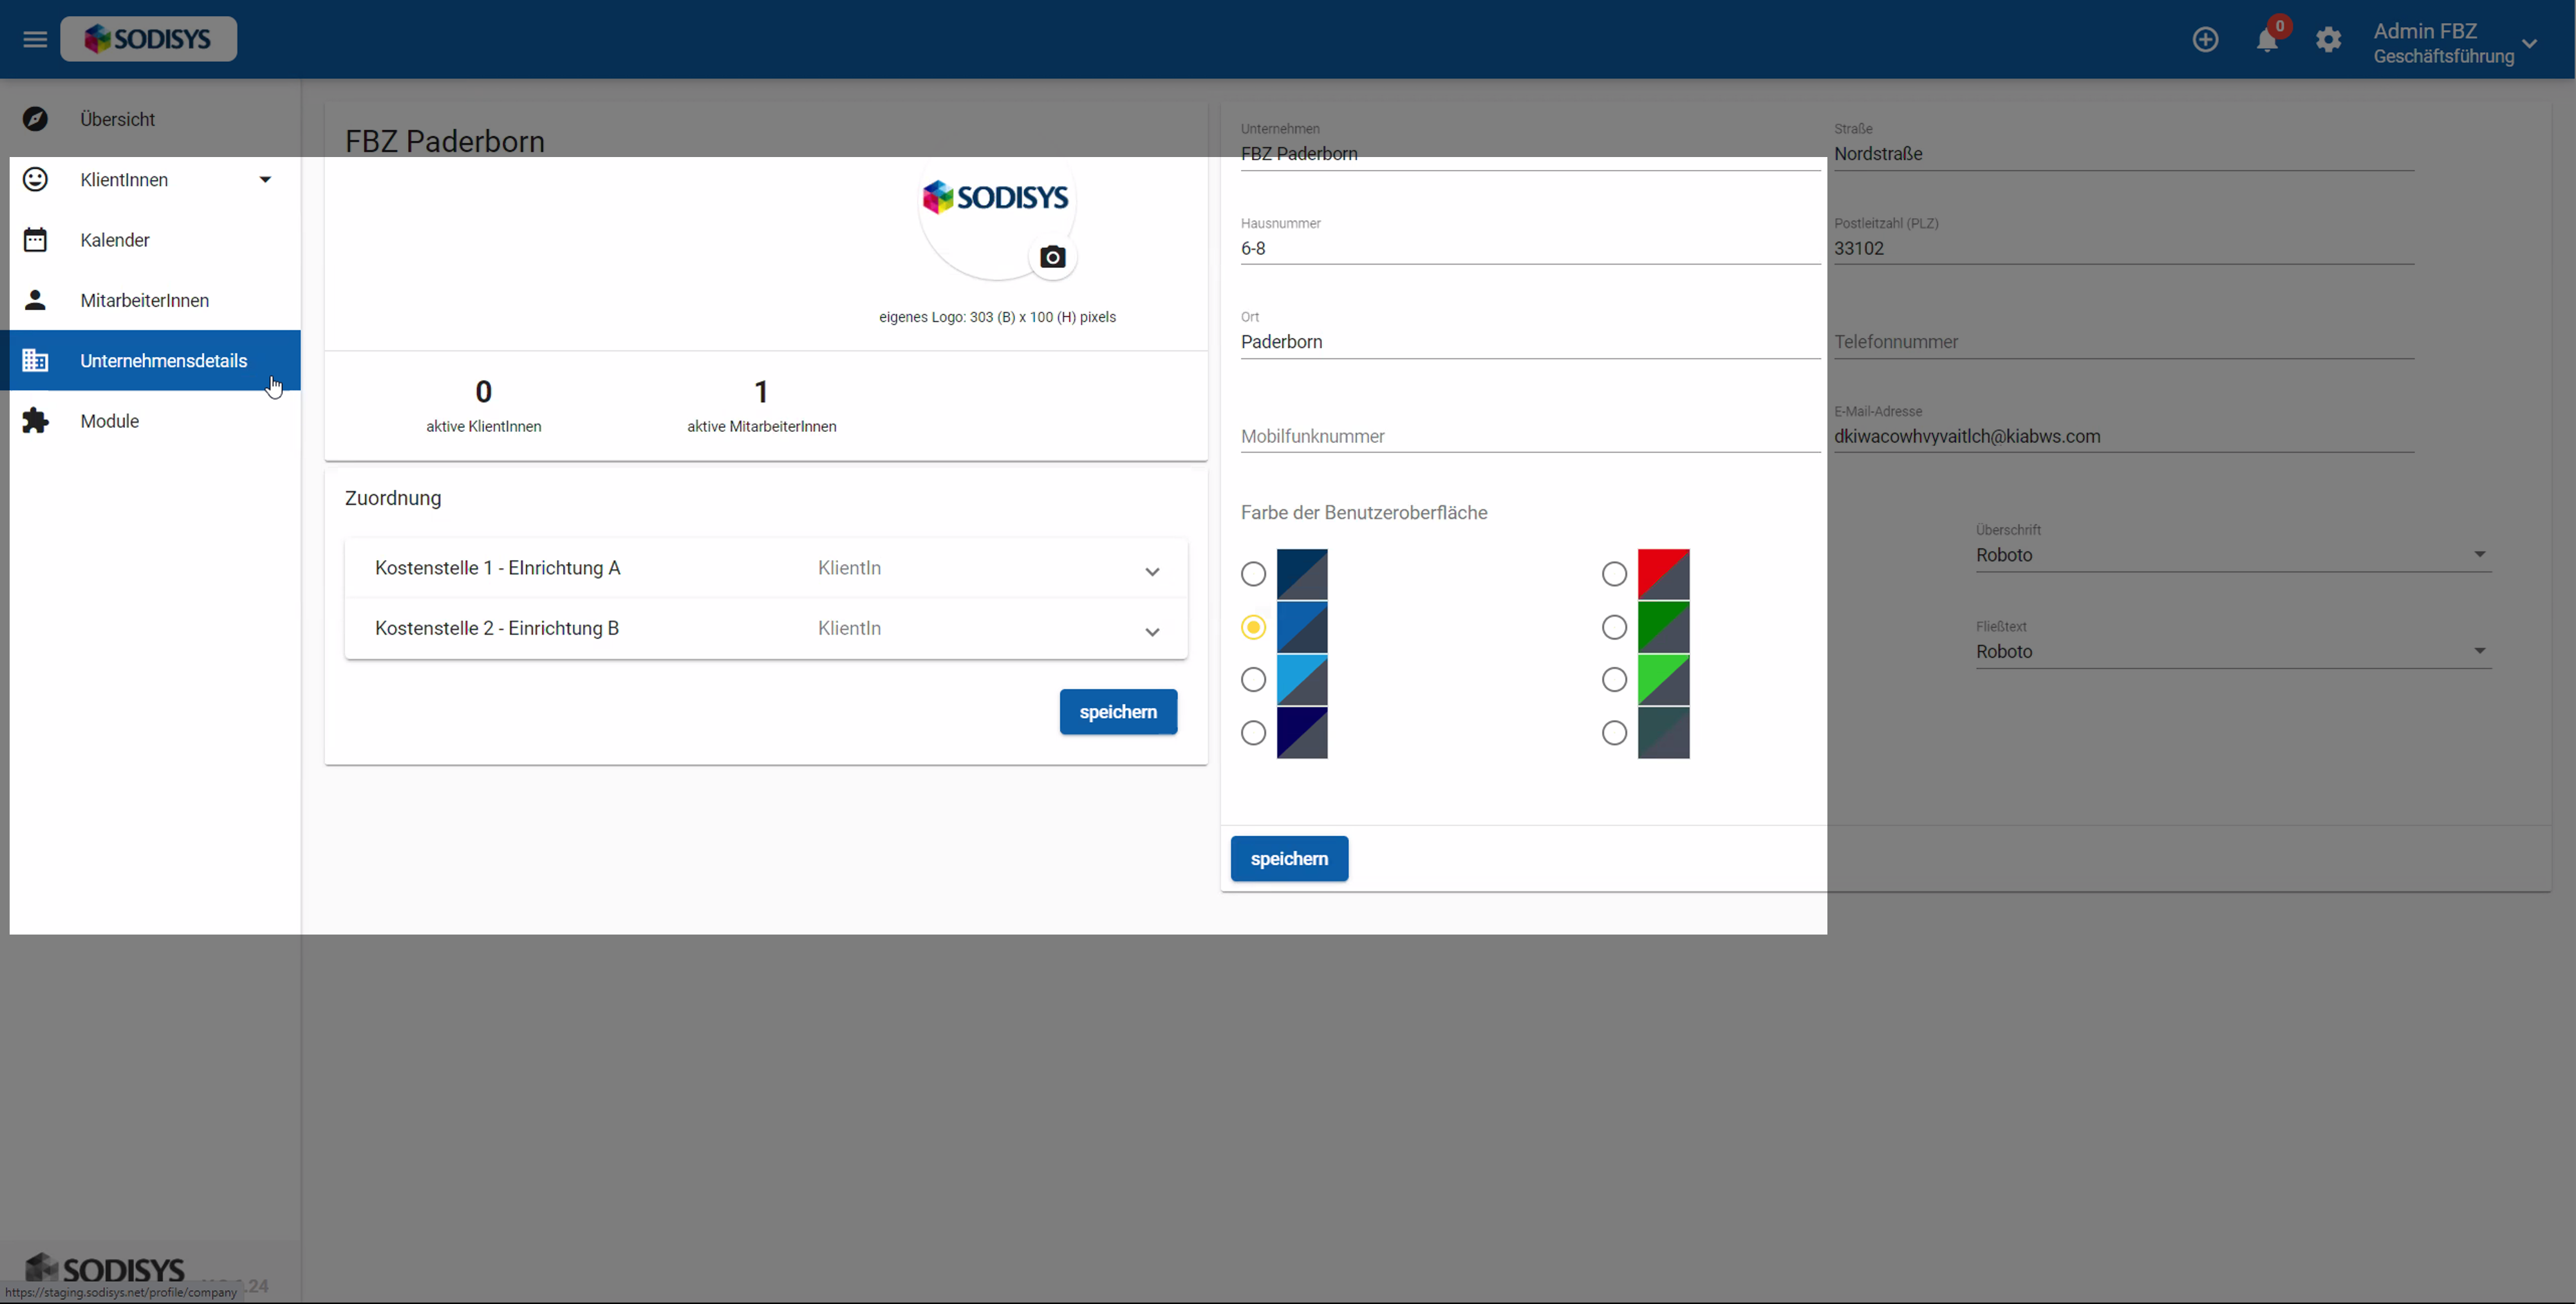Open the notifications bell
The width and height of the screenshot is (2576, 1304).
tap(2266, 39)
